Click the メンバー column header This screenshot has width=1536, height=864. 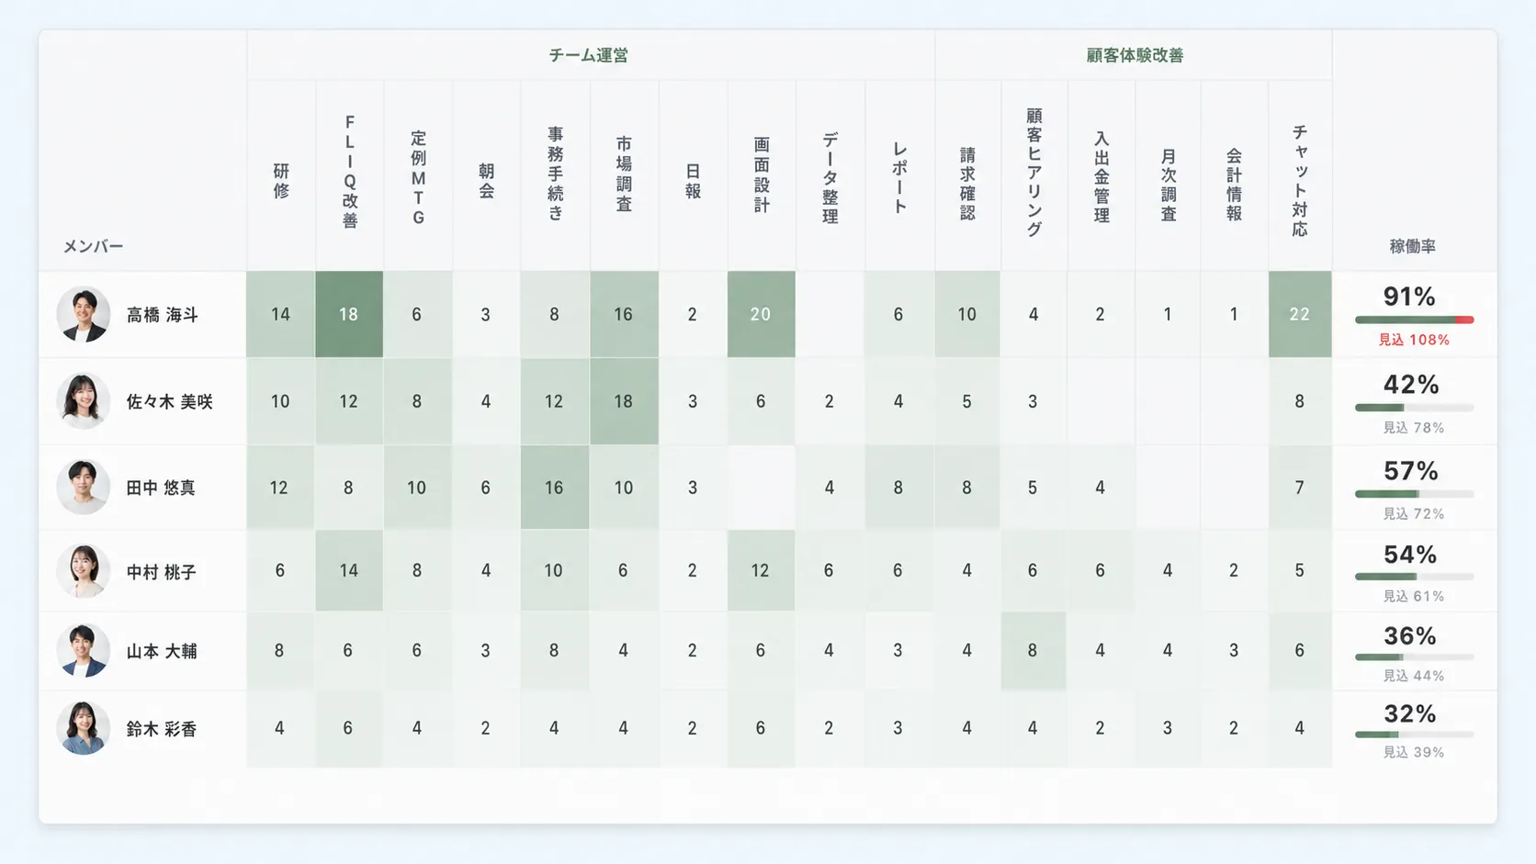pyautogui.click(x=93, y=246)
